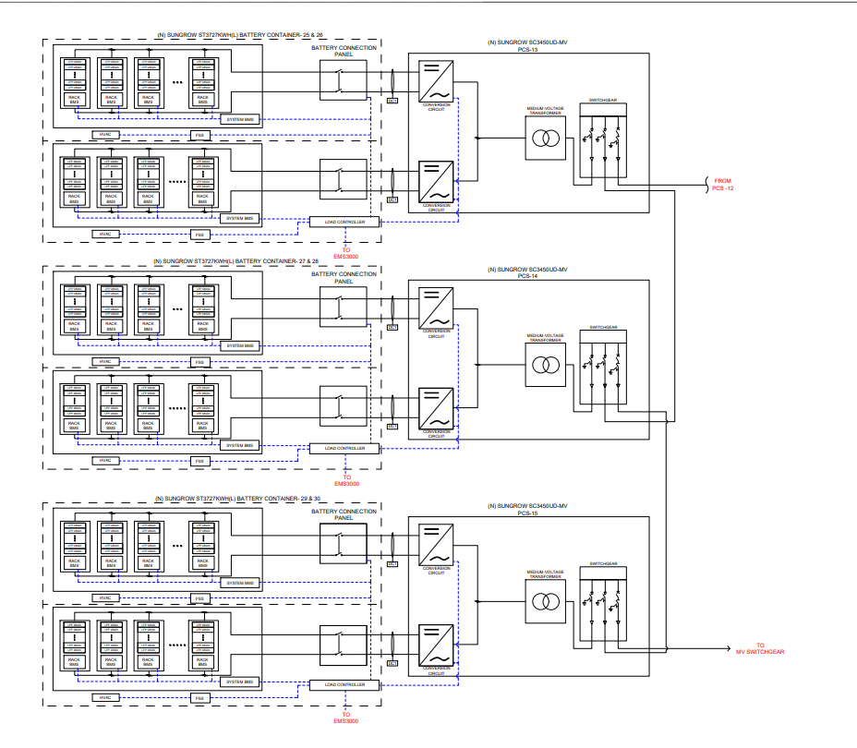Viewport: 857px width, 748px height.
Task: Select the lower conversion circuit inverter in PCS-15
Action: click(x=435, y=645)
